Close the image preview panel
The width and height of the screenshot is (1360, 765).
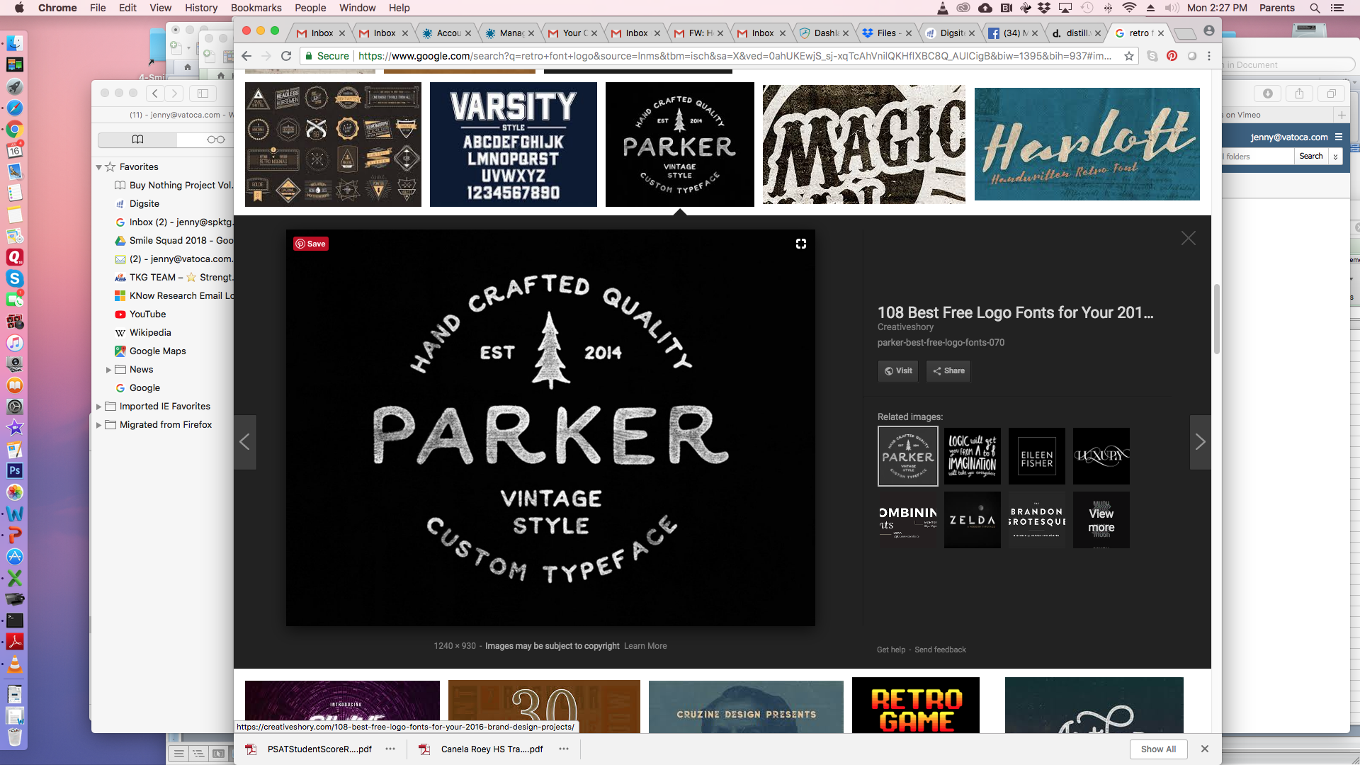click(1188, 239)
